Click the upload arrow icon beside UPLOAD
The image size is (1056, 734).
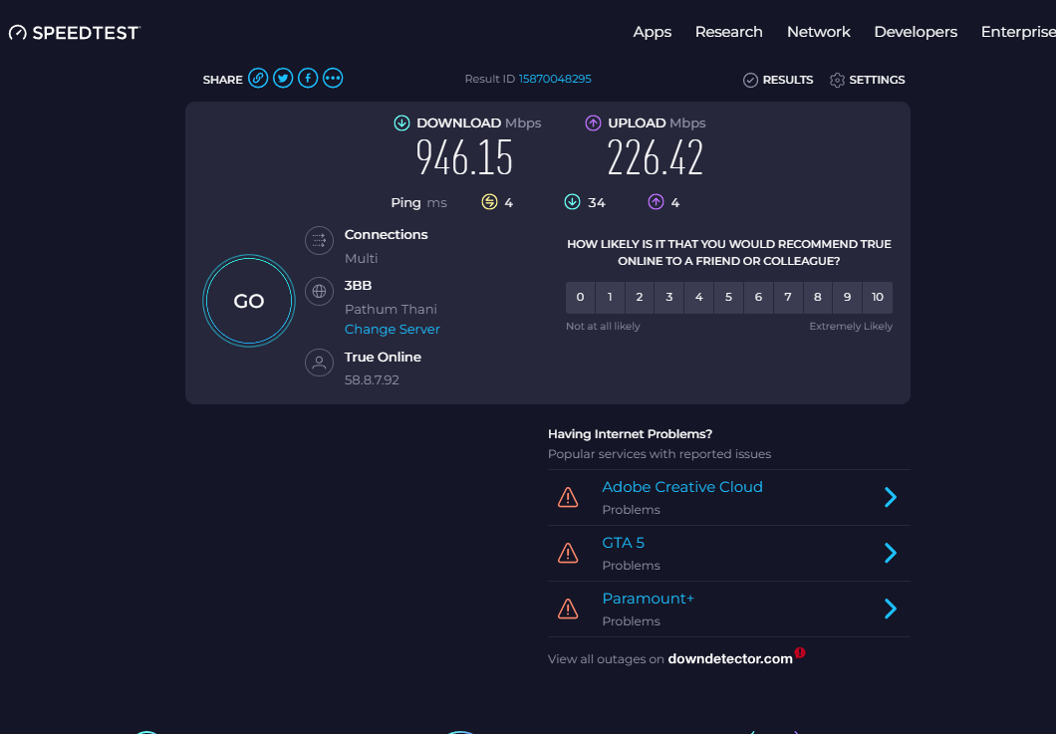(593, 122)
